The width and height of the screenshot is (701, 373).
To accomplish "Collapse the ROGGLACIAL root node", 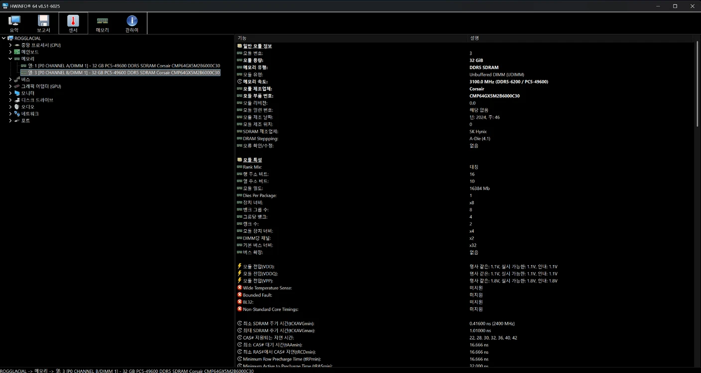I will 4,38.
